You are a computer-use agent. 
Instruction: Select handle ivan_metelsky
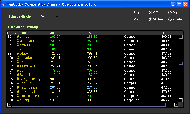30,79
